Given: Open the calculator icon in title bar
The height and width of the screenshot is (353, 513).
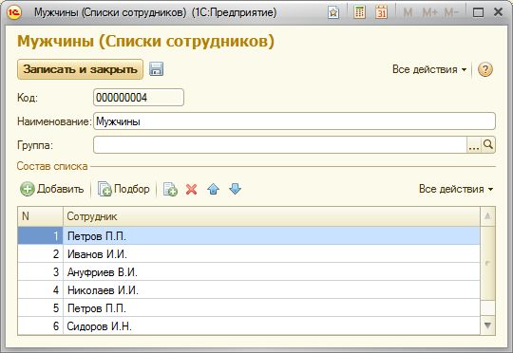Looking at the screenshot, I should click(x=359, y=12).
